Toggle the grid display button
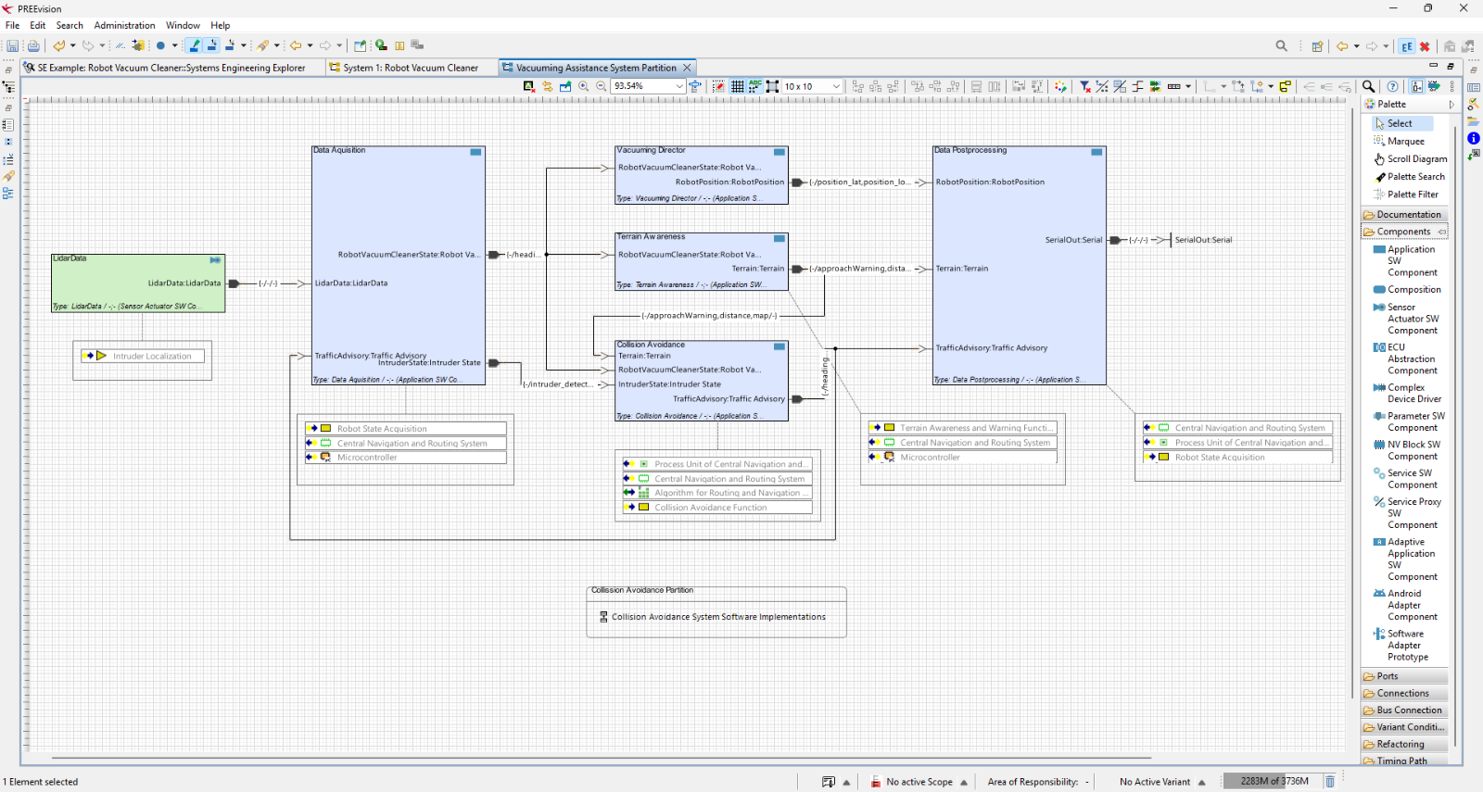The image size is (1483, 792). 737,86
